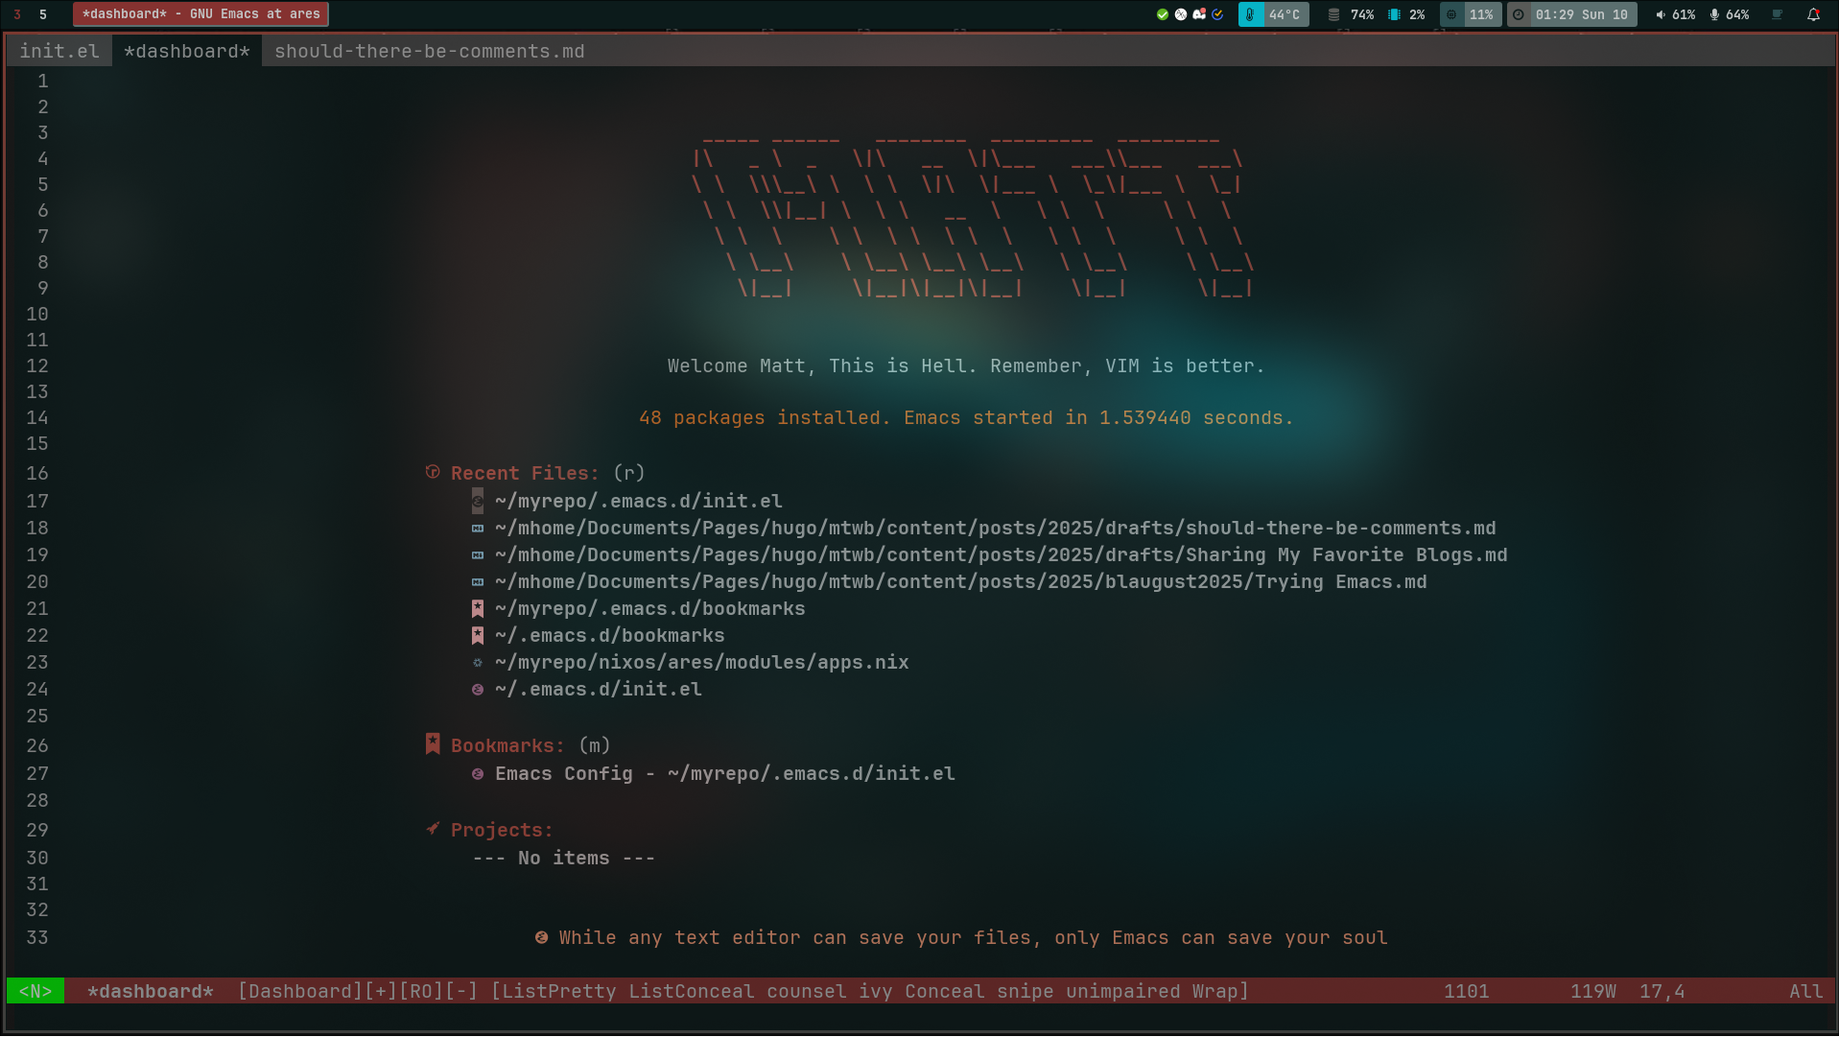Click the Projects rocket icon
The width and height of the screenshot is (1839, 1037).
[433, 829]
